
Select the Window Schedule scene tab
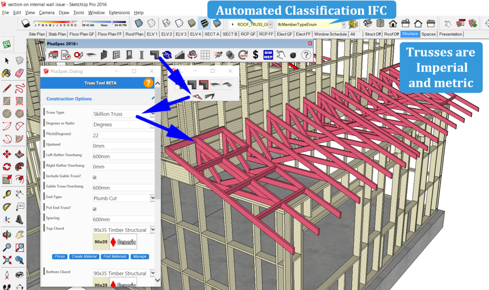330,34
